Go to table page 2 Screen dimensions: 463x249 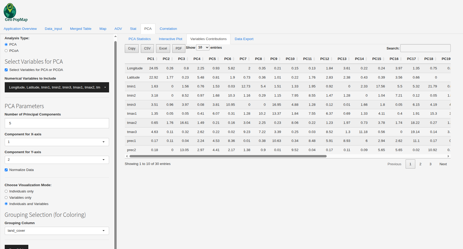(420, 164)
